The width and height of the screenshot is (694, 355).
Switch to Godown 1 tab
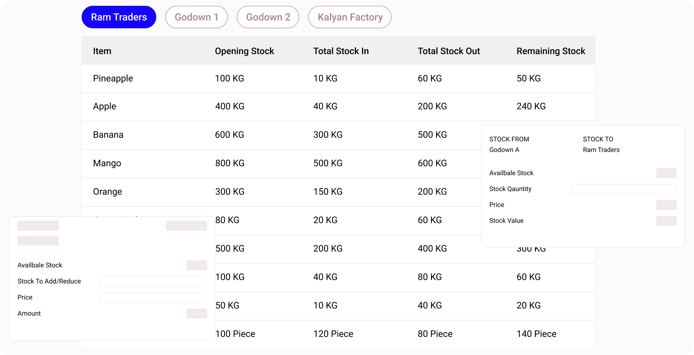196,17
